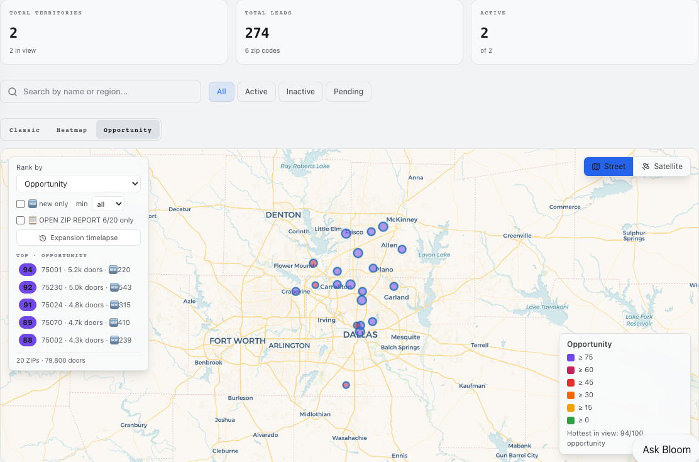Image resolution: width=699 pixels, height=462 pixels.
Task: Enable OPEN ZIP REPORT 6/20 only checkbox
Action: click(21, 220)
